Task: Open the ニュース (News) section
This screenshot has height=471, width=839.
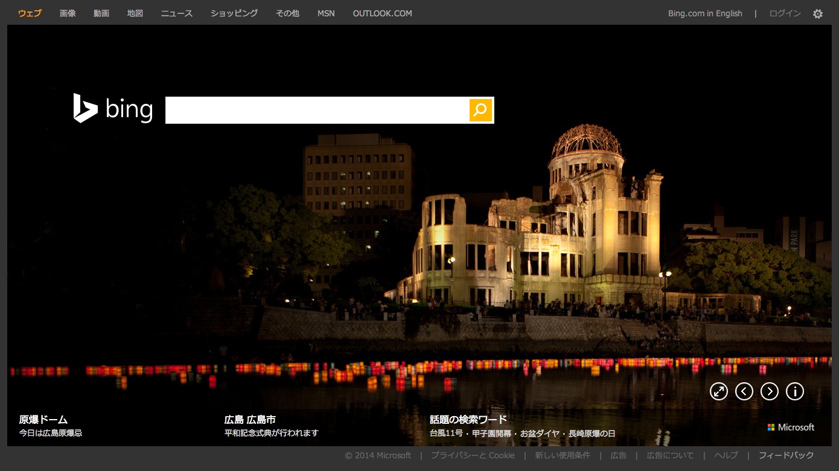Action: click(x=177, y=13)
